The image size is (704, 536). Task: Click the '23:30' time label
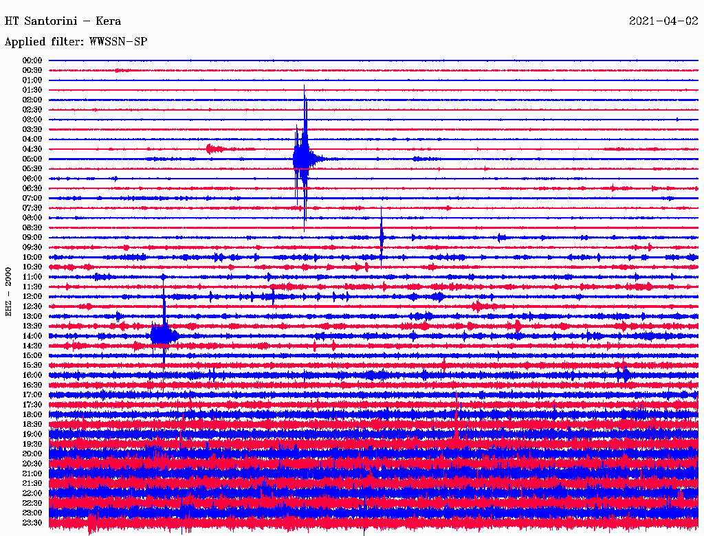tap(32, 522)
